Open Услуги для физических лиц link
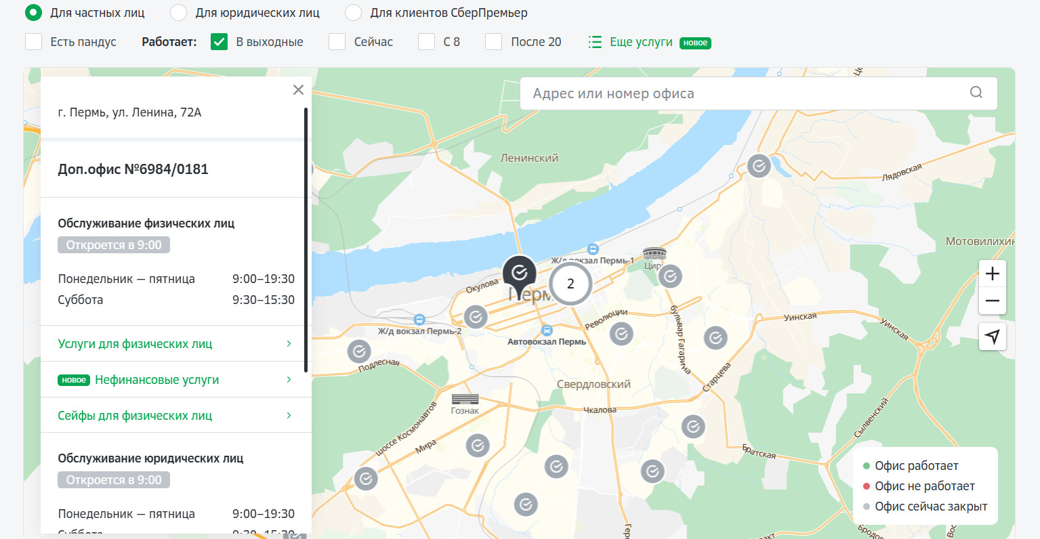This screenshot has height=539, width=1040. [135, 344]
